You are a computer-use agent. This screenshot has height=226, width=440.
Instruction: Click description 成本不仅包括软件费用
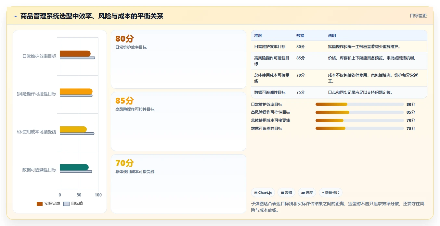373,78
